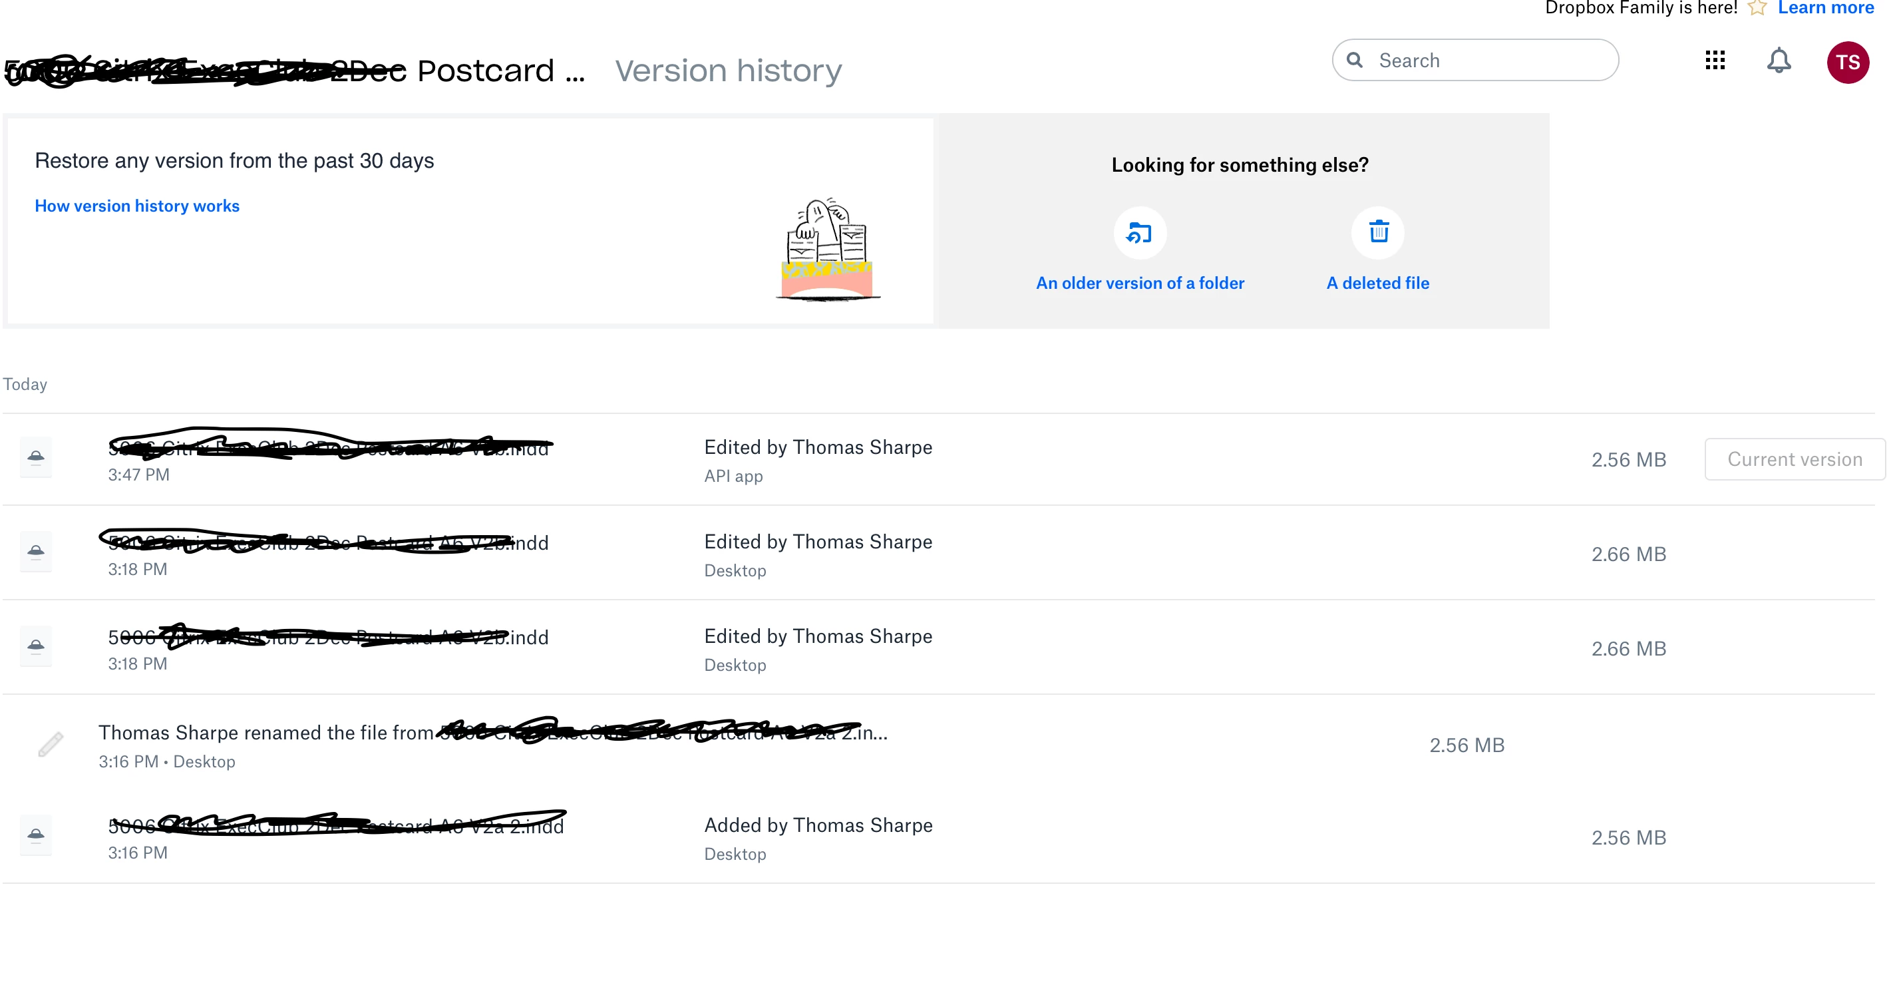Click the deleted file trash icon

point(1378,233)
